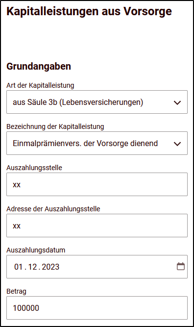Click the 'Betrag' label
194x327 pixels.
click(x=17, y=291)
